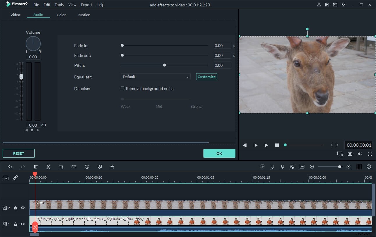
Task: Click the RESET button
Action: click(18, 153)
